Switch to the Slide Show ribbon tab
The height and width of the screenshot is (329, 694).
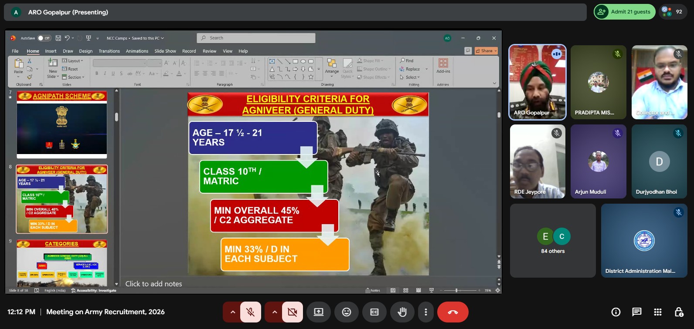pos(165,51)
